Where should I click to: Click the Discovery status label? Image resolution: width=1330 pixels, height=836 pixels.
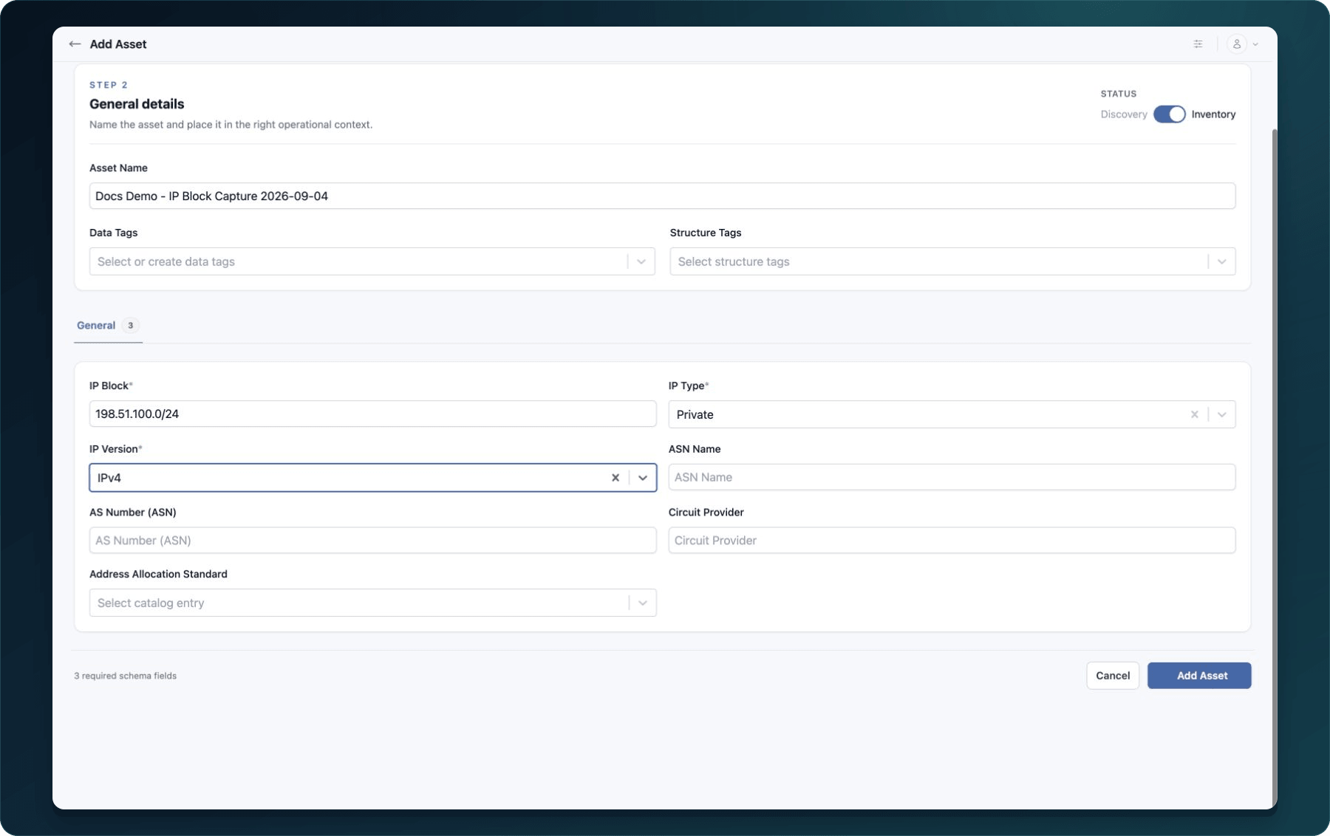1124,114
